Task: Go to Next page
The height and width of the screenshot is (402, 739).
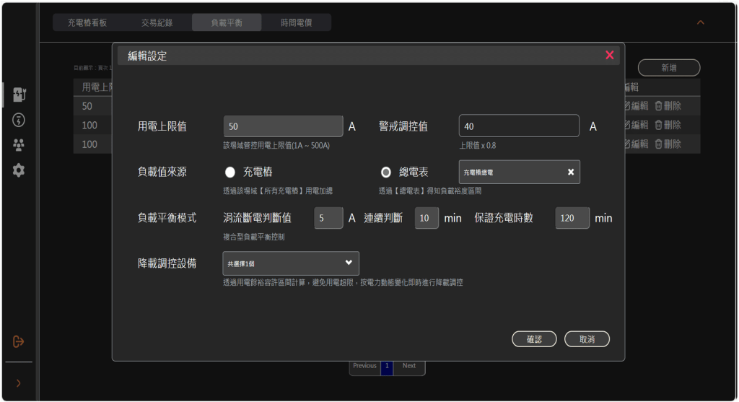Action: [409, 366]
